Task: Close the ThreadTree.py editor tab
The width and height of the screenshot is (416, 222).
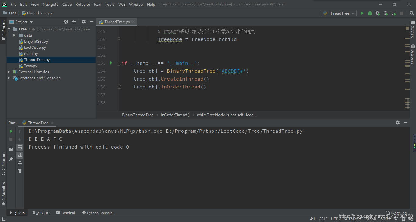Action: (x=133, y=22)
